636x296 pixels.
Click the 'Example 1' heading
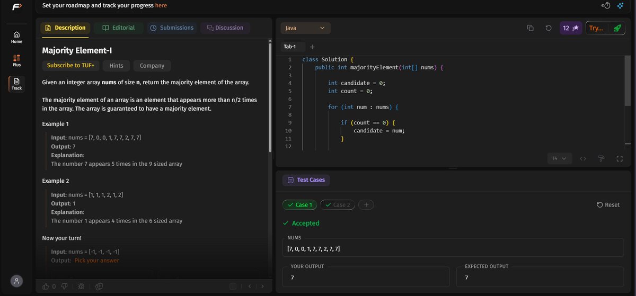tap(56, 124)
